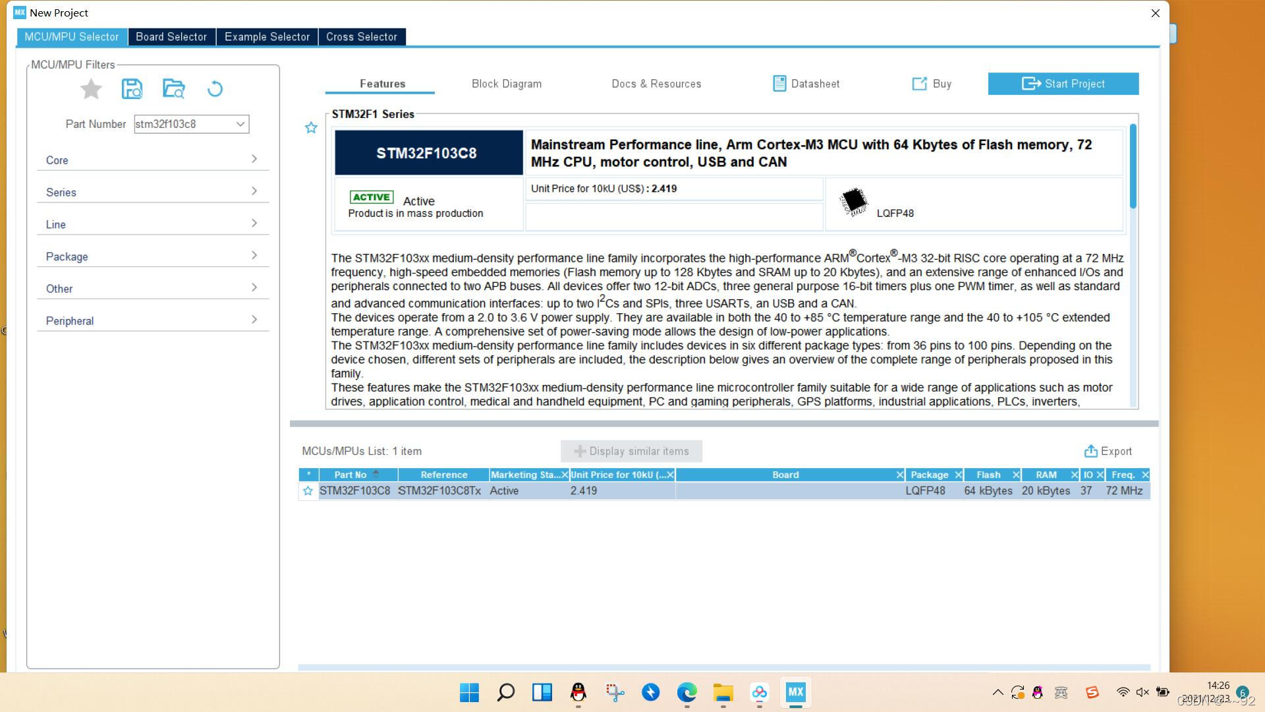
Task: Open the Part Number dropdown arrow
Action: 240,124
